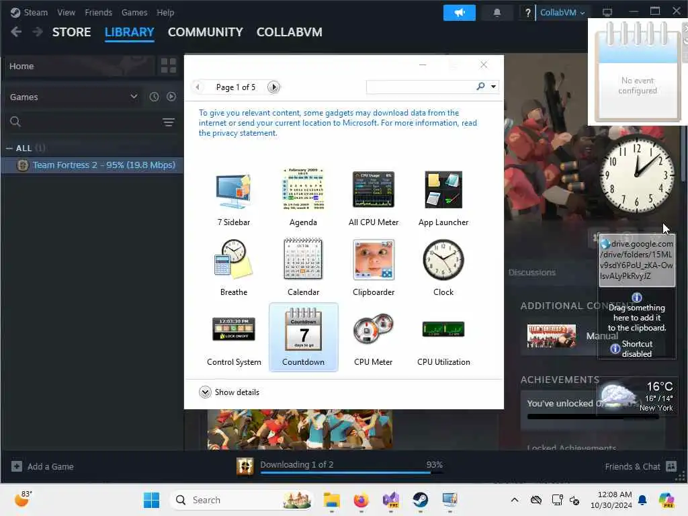Open CollabVM account dropdown

[562, 12]
